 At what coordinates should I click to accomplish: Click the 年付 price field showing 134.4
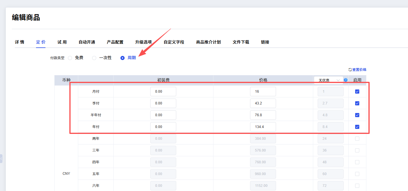[263, 127]
